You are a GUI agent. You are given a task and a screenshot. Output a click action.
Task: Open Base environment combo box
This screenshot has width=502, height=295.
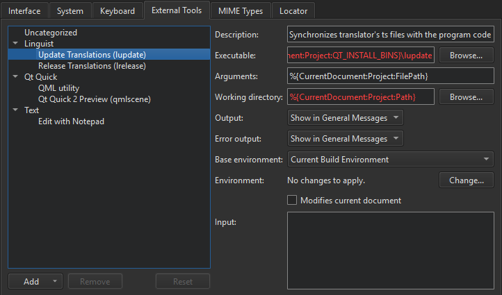390,160
